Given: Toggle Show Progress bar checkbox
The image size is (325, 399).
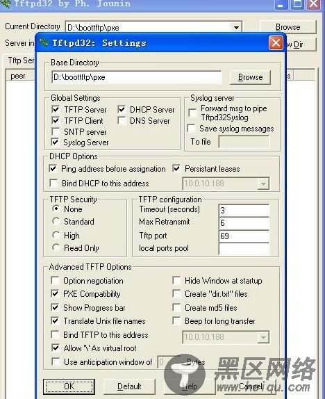Looking at the screenshot, I should click(55, 307).
